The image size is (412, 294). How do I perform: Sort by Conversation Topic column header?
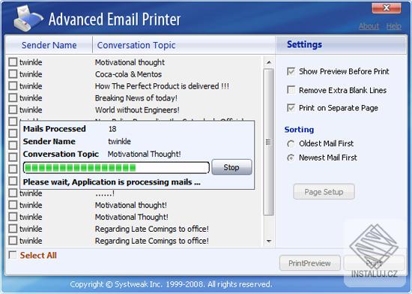pos(136,45)
